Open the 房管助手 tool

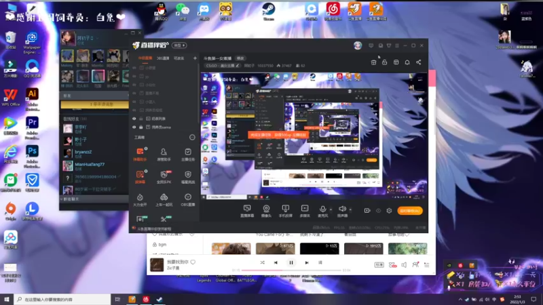(x=164, y=154)
